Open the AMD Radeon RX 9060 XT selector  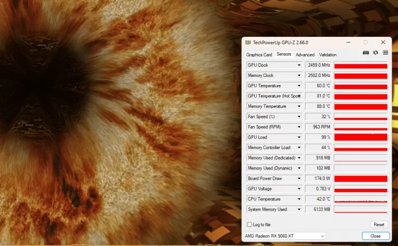pos(285,236)
